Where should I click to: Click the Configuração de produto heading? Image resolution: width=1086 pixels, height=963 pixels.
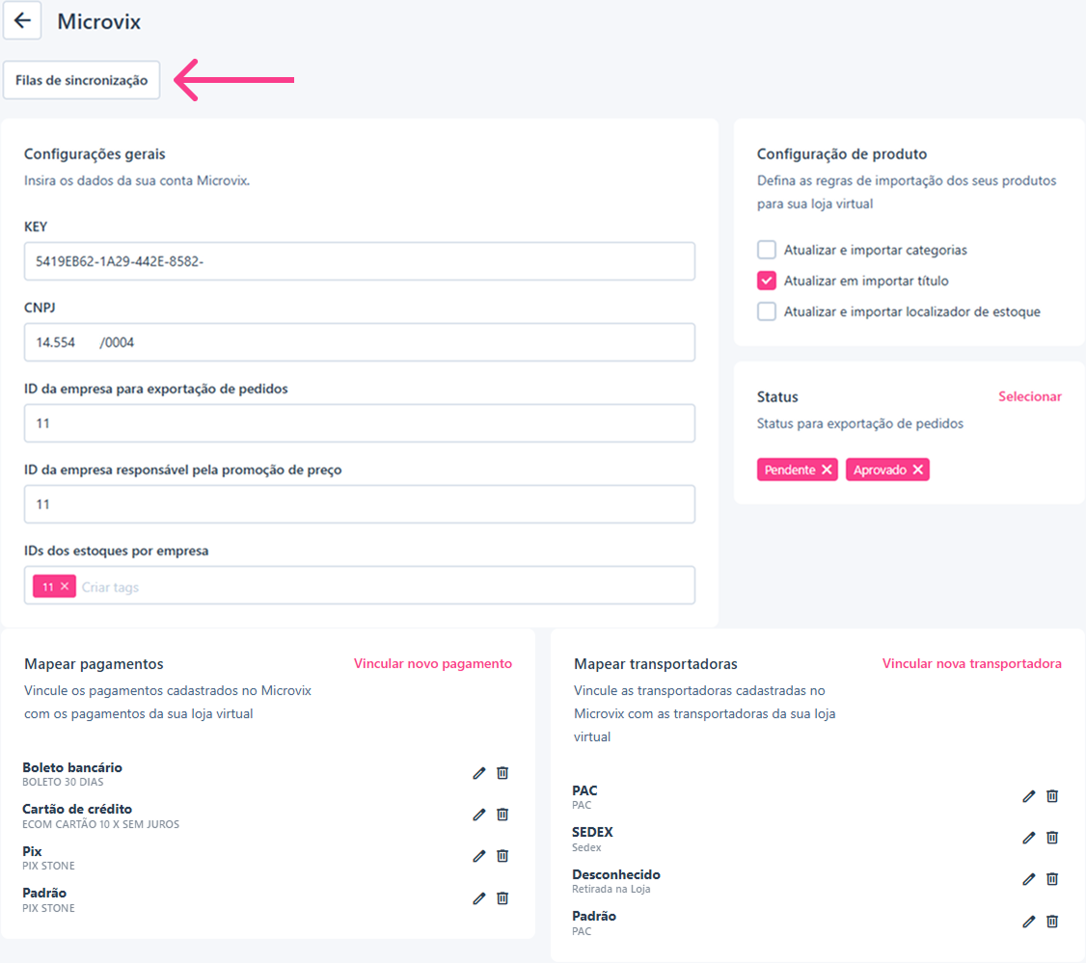[x=842, y=153]
